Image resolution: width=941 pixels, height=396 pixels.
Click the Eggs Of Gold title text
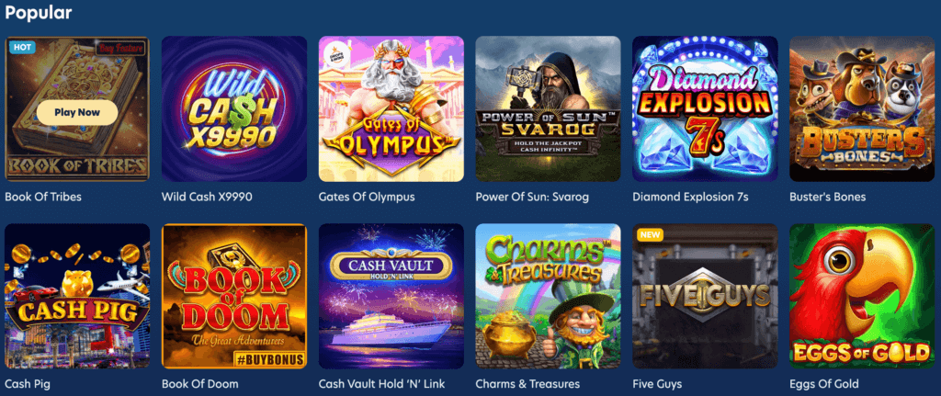[824, 384]
